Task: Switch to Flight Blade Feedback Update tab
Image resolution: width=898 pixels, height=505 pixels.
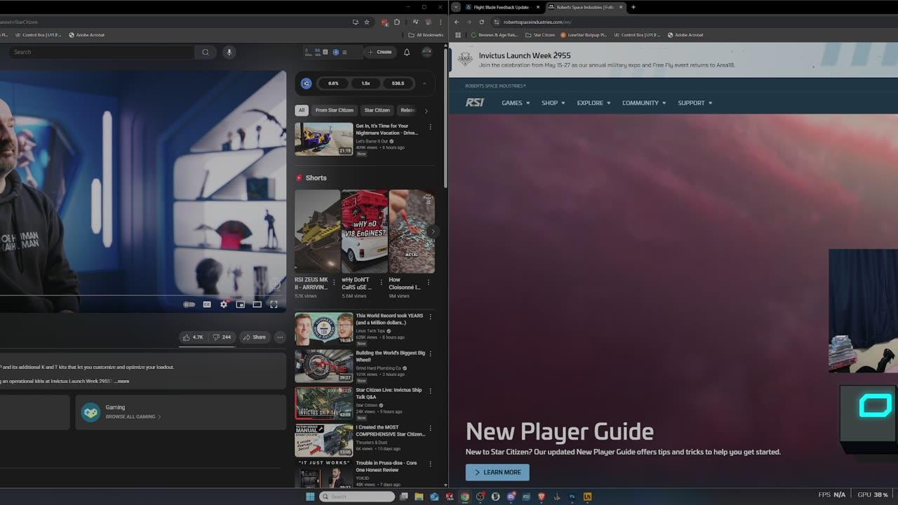Action: (x=502, y=7)
